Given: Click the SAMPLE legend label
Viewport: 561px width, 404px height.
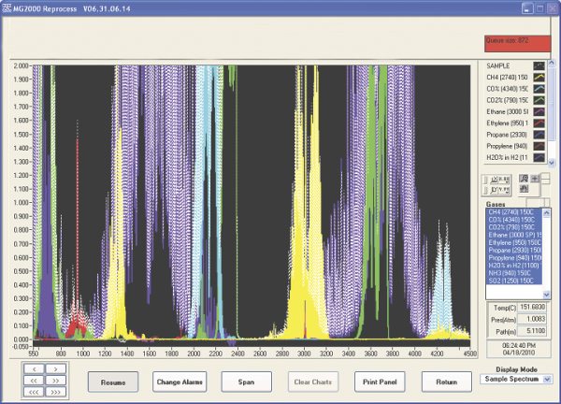Looking at the screenshot, I should [498, 65].
